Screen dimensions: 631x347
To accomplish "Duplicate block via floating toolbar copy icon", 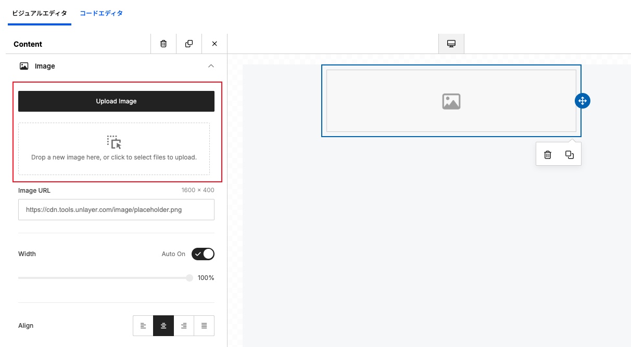I will (570, 155).
